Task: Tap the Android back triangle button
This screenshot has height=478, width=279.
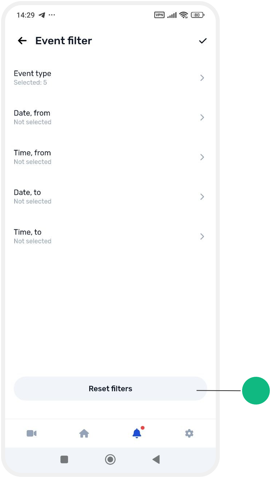Action: 156,459
